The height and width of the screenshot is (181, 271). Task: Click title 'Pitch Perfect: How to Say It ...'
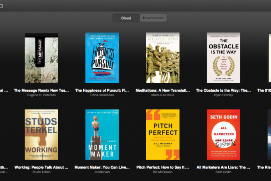(x=163, y=167)
